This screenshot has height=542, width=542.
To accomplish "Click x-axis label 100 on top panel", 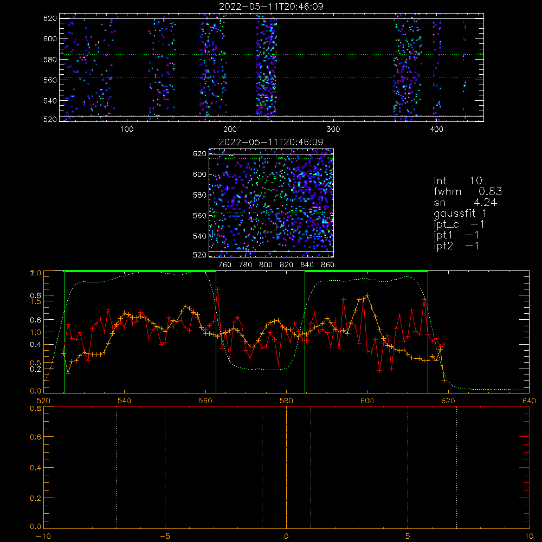I will (127, 130).
